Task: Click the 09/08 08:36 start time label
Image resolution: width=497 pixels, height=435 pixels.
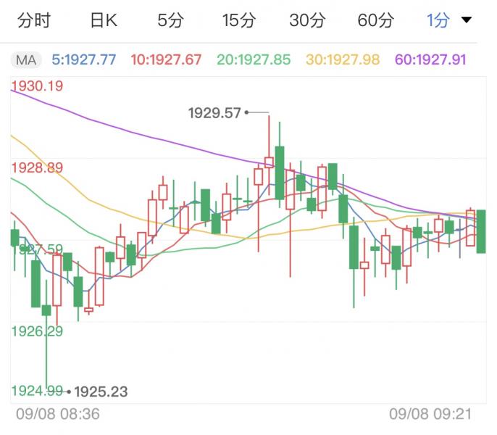Action: coord(58,415)
